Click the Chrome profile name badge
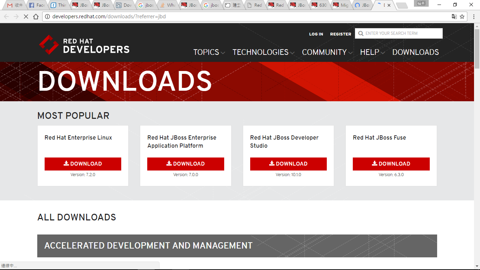The width and height of the screenshot is (480, 270). click(x=421, y=4)
